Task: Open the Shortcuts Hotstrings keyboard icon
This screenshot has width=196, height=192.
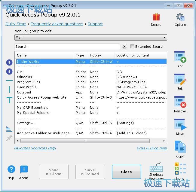Action: [x=156, y=167]
